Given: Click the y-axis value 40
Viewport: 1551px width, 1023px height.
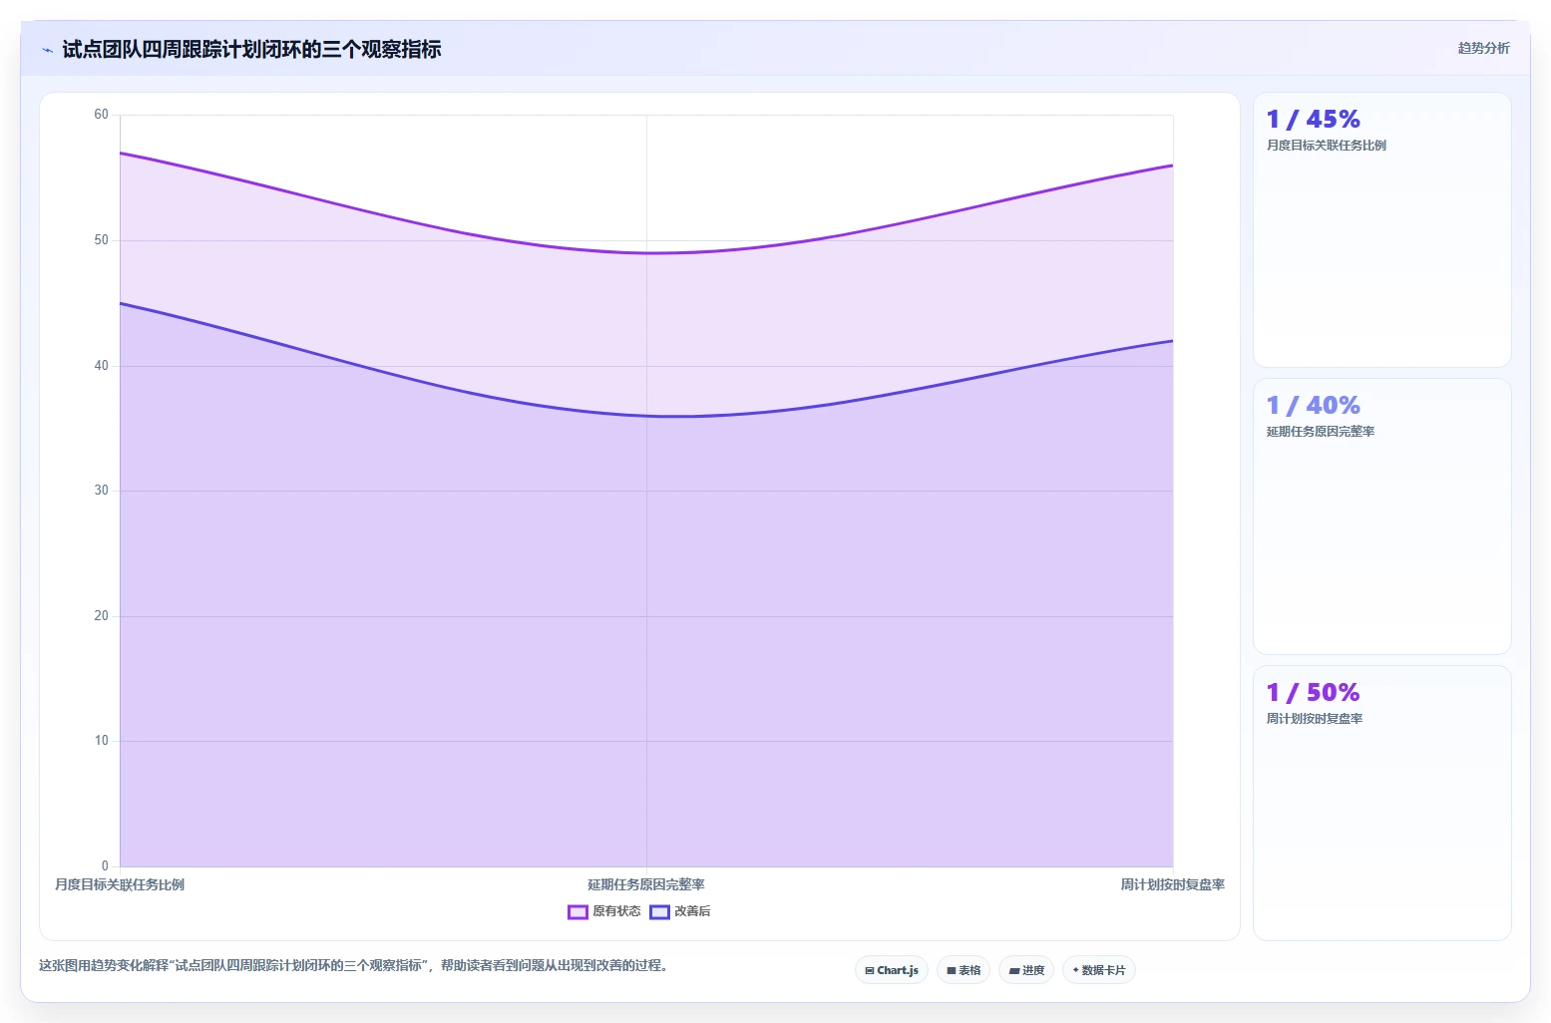Looking at the screenshot, I should [101, 366].
